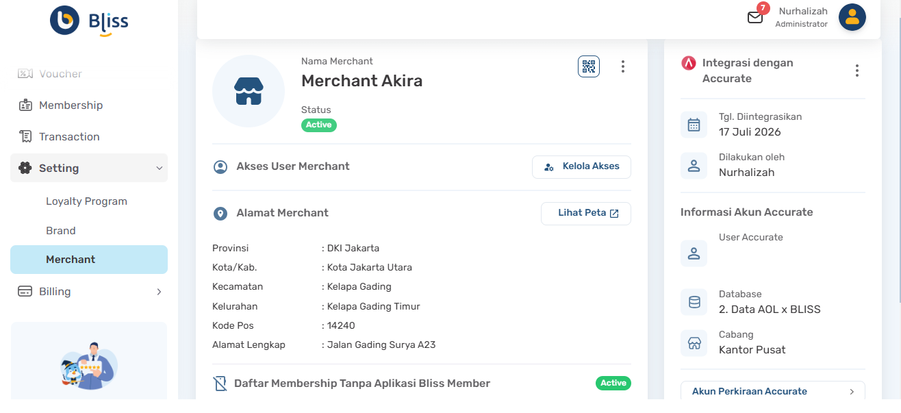The image size is (901, 413).
Task: Click the postal code 14240
Action: click(x=341, y=325)
